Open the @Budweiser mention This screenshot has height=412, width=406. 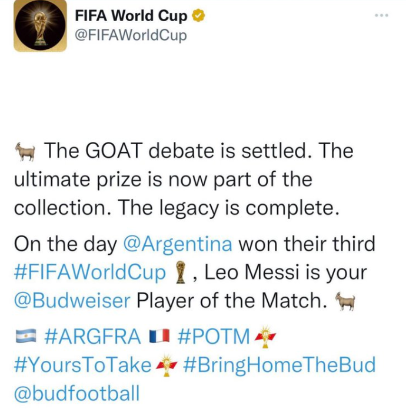click(72, 301)
